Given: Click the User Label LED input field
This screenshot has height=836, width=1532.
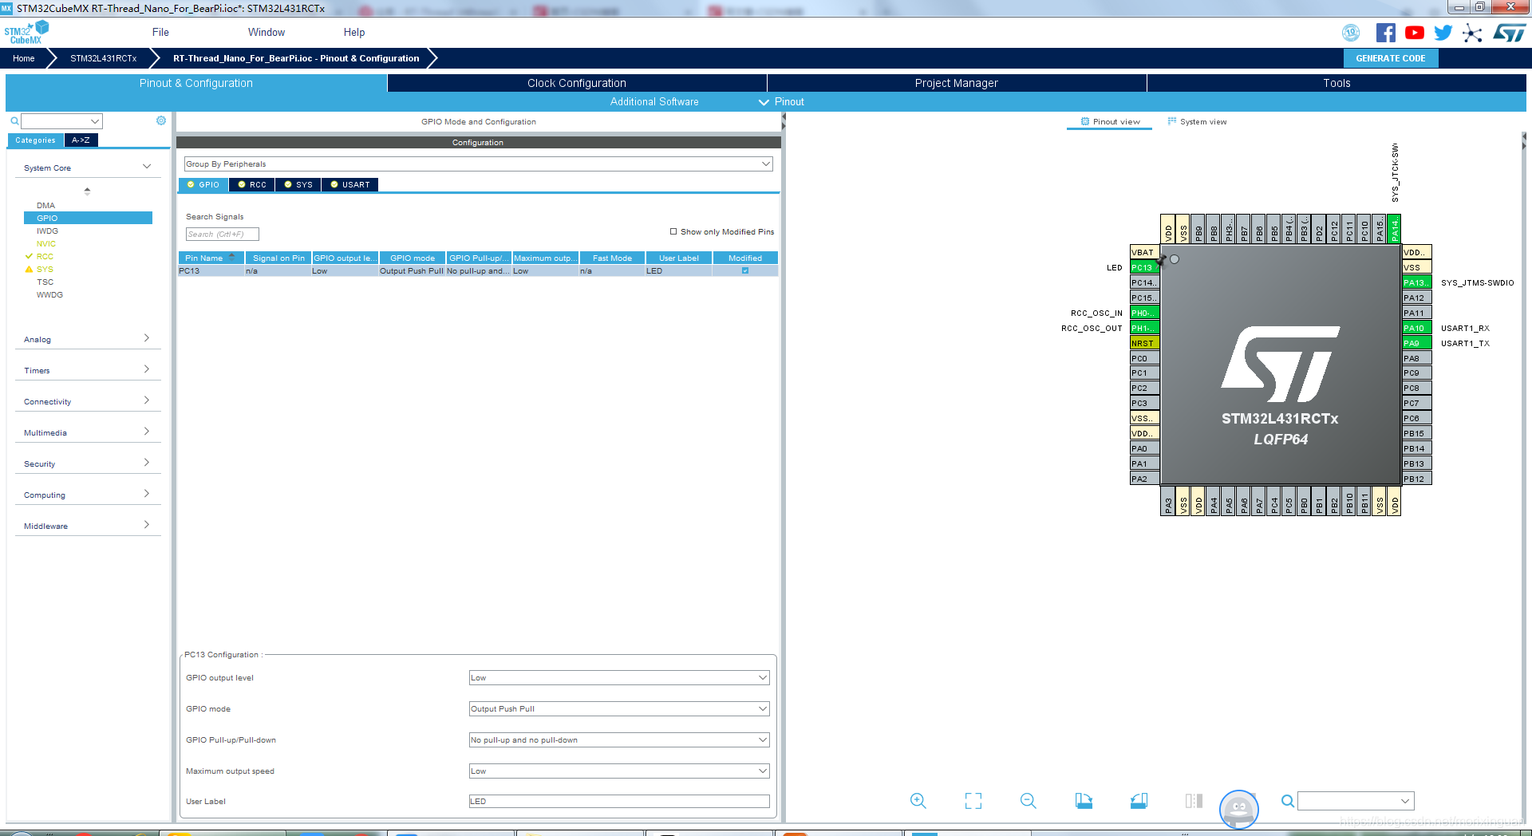Looking at the screenshot, I should [x=619, y=801].
